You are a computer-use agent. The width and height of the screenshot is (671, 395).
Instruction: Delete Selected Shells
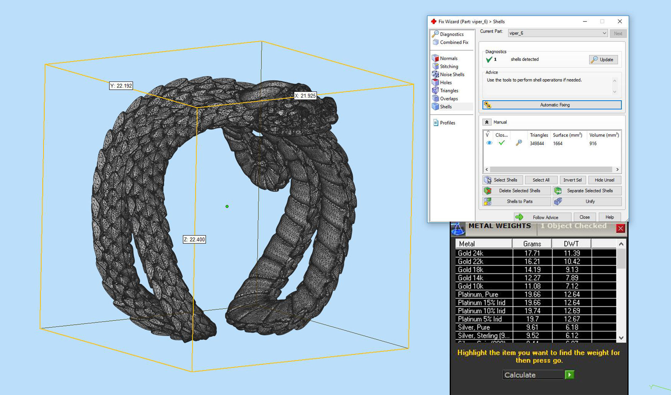(x=516, y=191)
